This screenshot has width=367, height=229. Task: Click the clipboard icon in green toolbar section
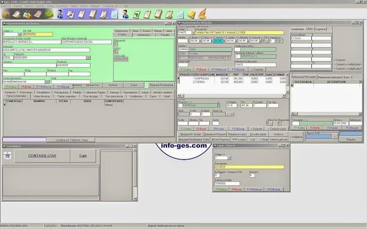click(158, 14)
